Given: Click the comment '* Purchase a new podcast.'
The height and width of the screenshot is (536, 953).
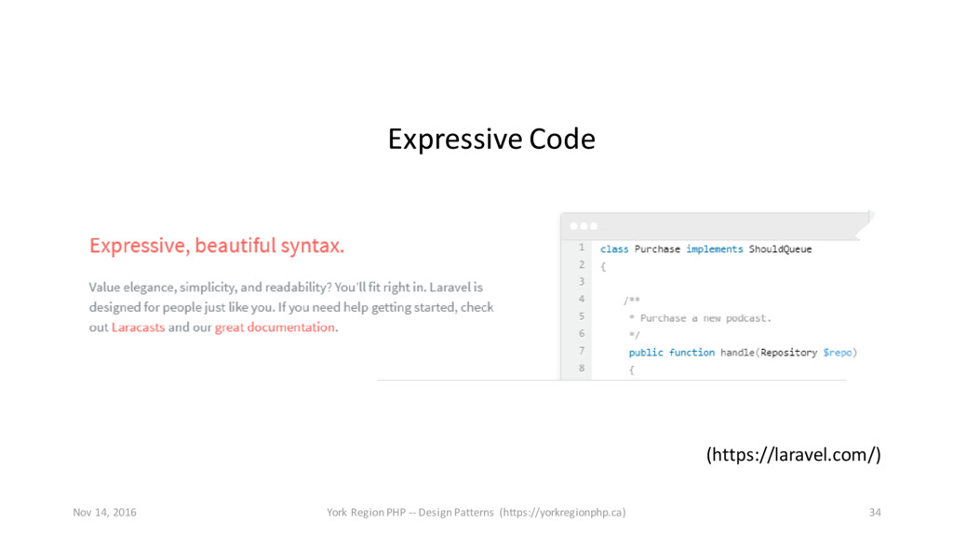Looking at the screenshot, I should (700, 318).
